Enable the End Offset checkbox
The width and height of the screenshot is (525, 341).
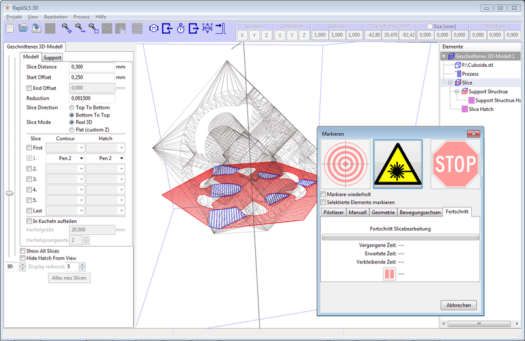(29, 88)
